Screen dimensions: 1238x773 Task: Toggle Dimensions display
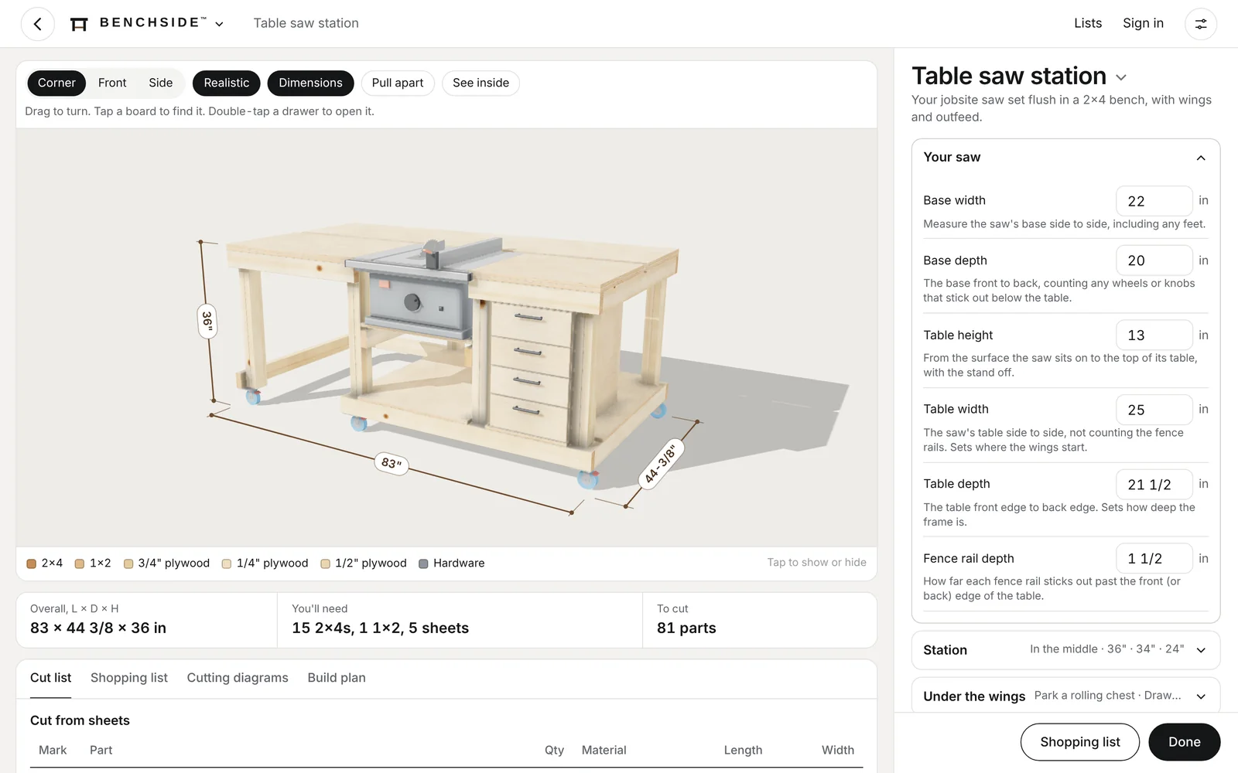310,83
